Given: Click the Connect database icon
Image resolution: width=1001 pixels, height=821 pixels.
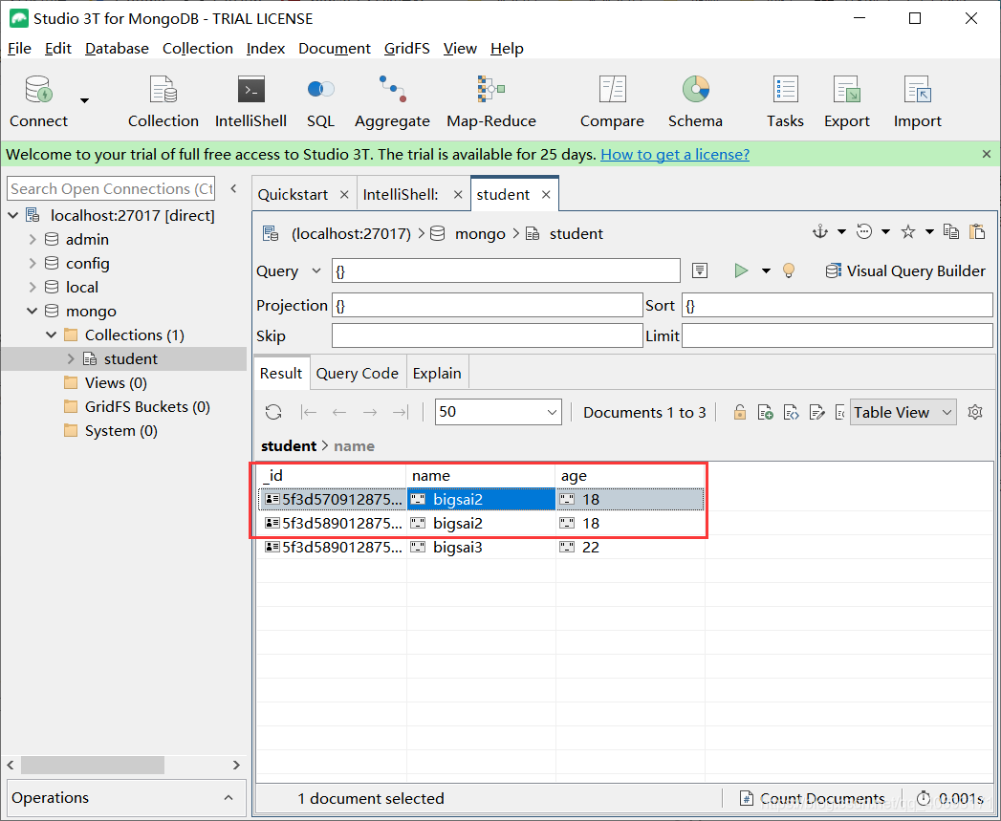Looking at the screenshot, I should point(38,90).
